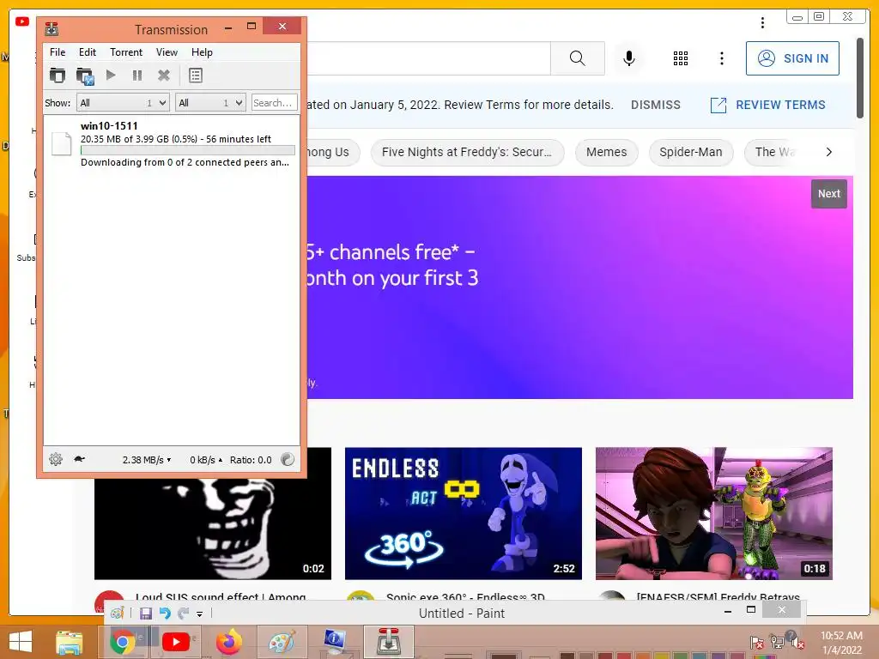Click the win10-1511 download progress bar

(187, 150)
